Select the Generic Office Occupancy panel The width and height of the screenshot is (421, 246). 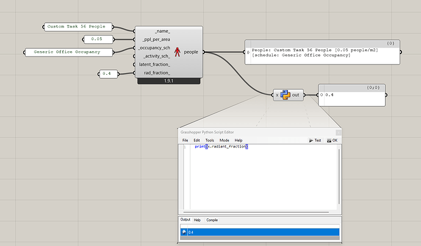pyautogui.click(x=68, y=52)
